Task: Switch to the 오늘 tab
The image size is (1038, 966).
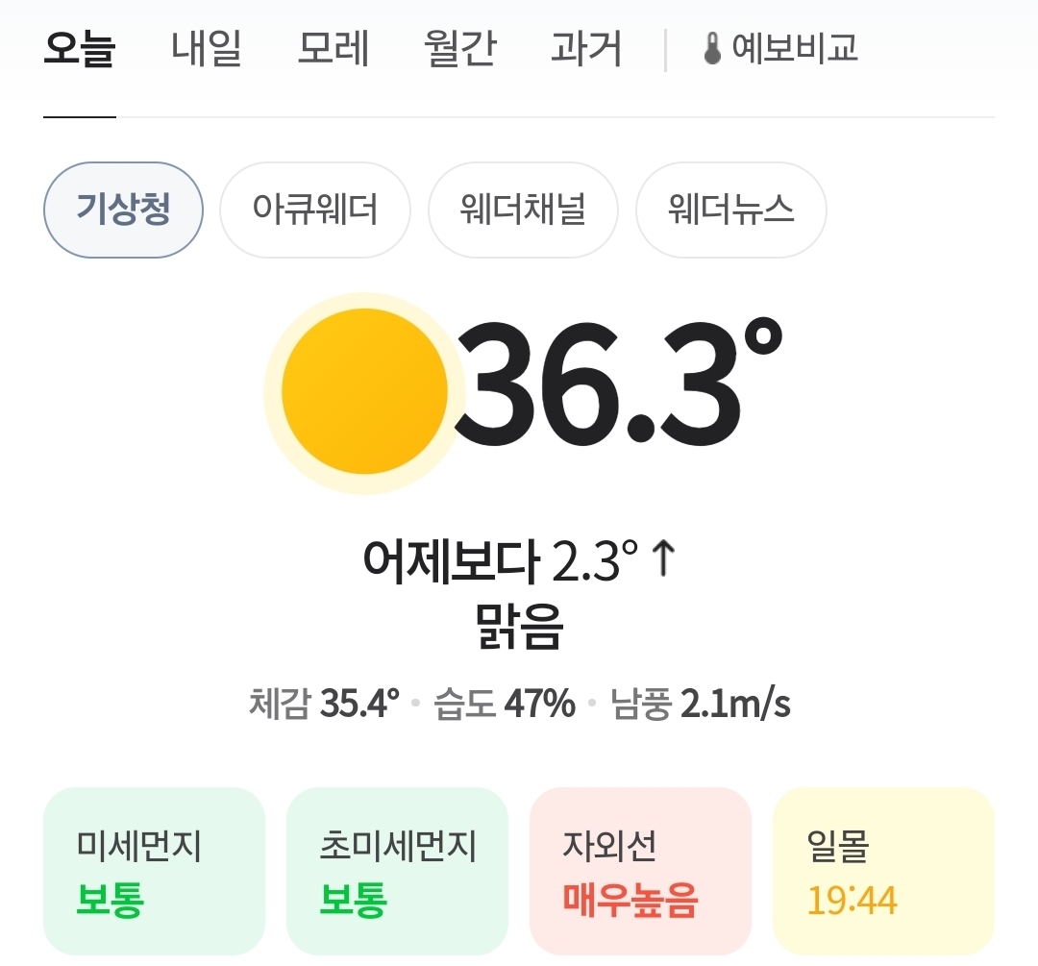Action: tap(80, 49)
